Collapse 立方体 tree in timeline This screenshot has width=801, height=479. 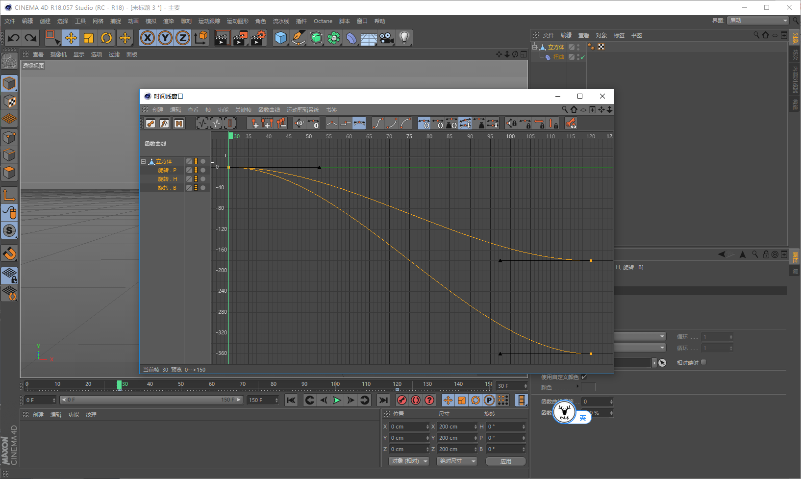tap(144, 161)
